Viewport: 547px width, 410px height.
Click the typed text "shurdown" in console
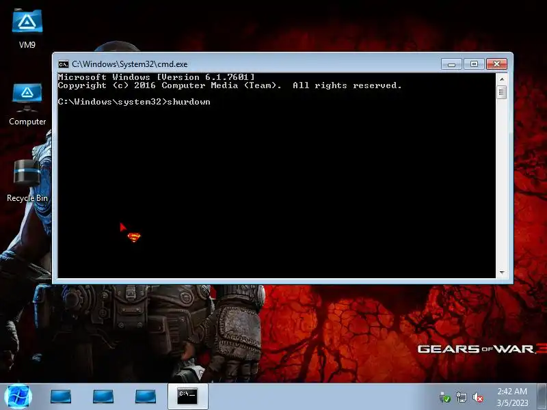click(x=189, y=102)
